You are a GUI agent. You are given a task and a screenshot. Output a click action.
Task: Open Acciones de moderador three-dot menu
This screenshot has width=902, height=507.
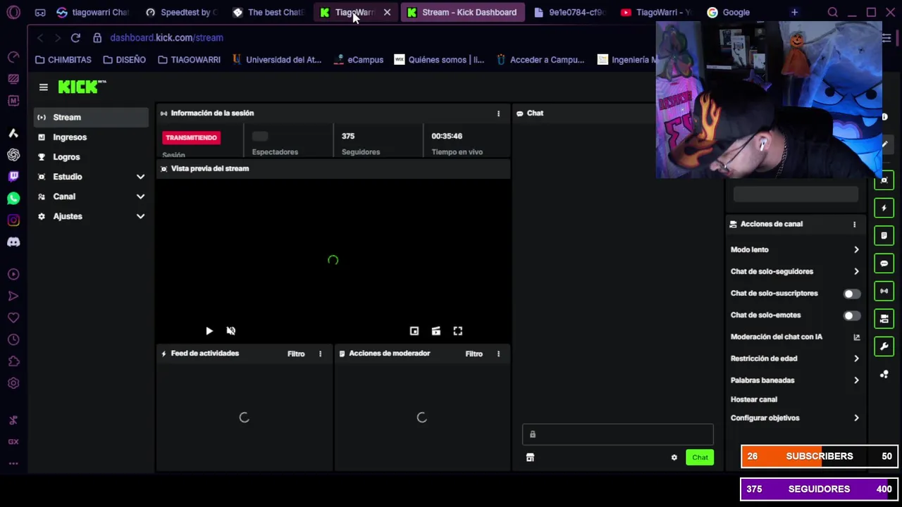[498, 353]
